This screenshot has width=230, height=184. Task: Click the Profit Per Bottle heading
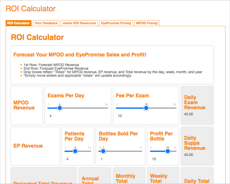click(x=161, y=136)
